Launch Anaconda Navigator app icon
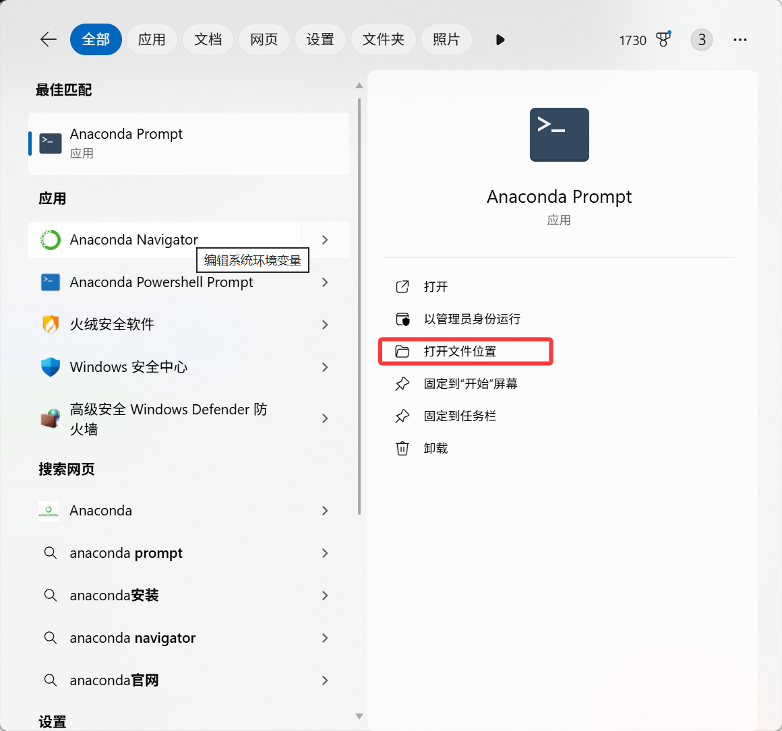Screen dimensions: 782x731 (51, 240)
